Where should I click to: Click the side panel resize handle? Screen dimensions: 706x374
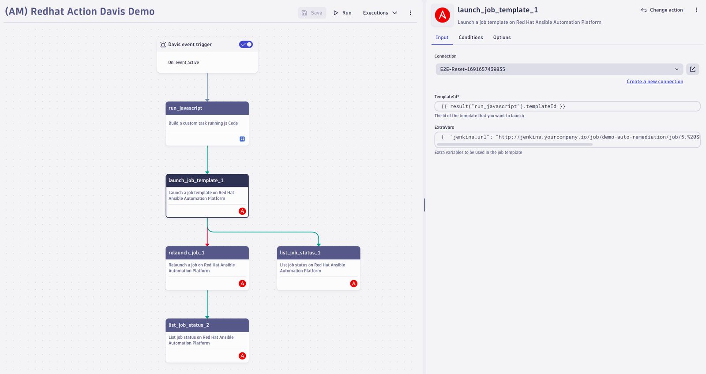pos(424,205)
